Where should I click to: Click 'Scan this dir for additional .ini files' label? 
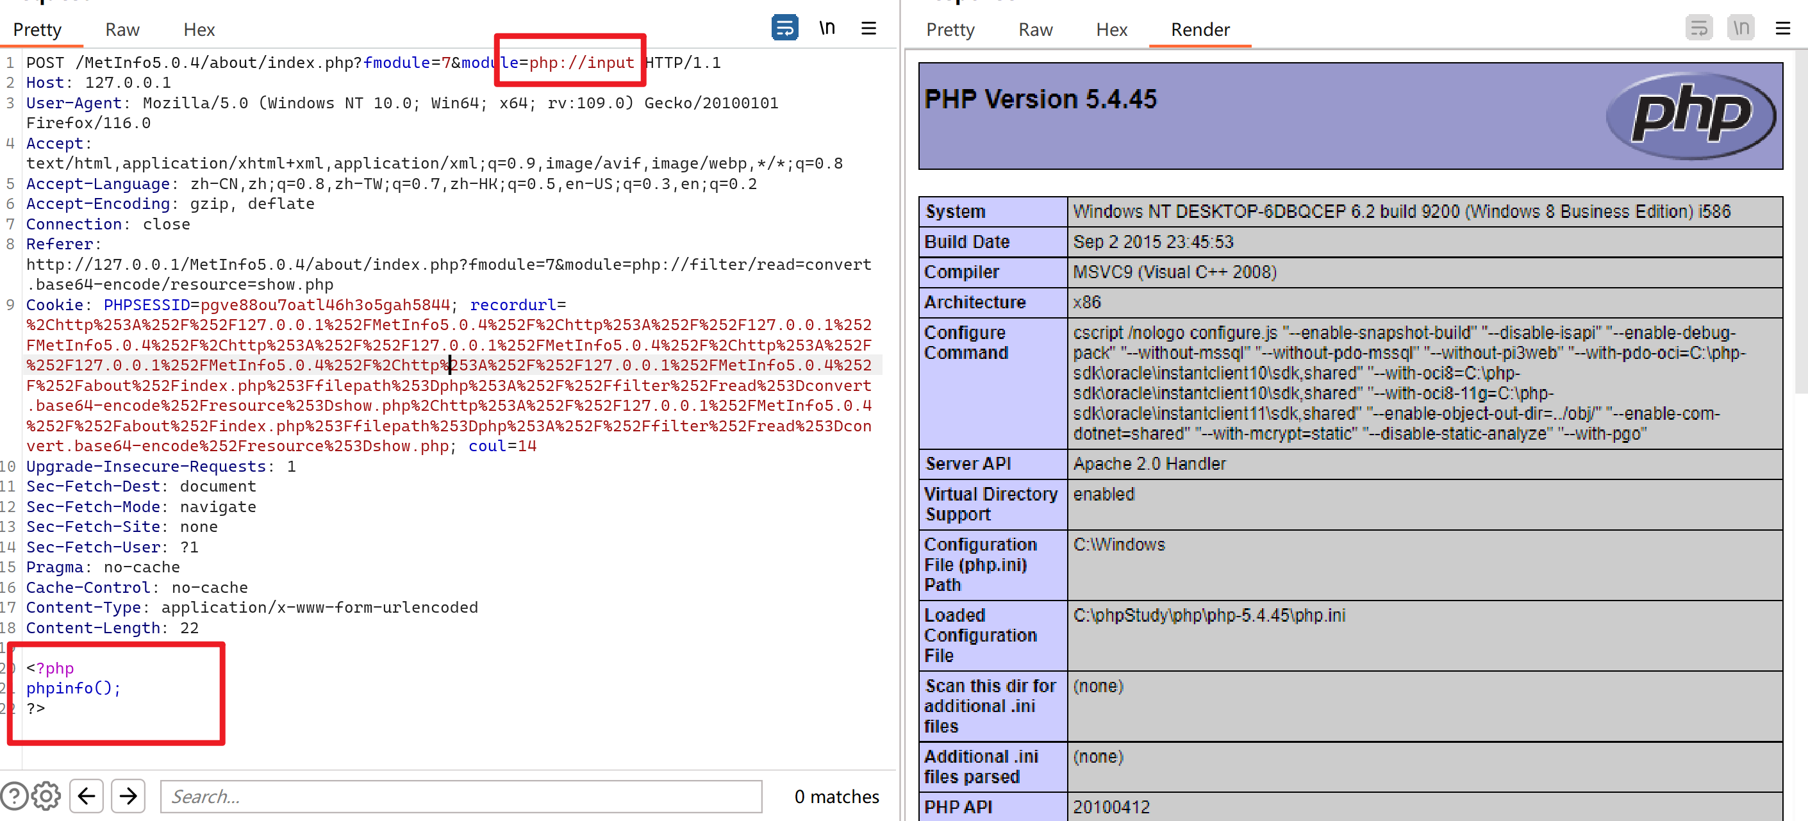pyautogui.click(x=990, y=706)
